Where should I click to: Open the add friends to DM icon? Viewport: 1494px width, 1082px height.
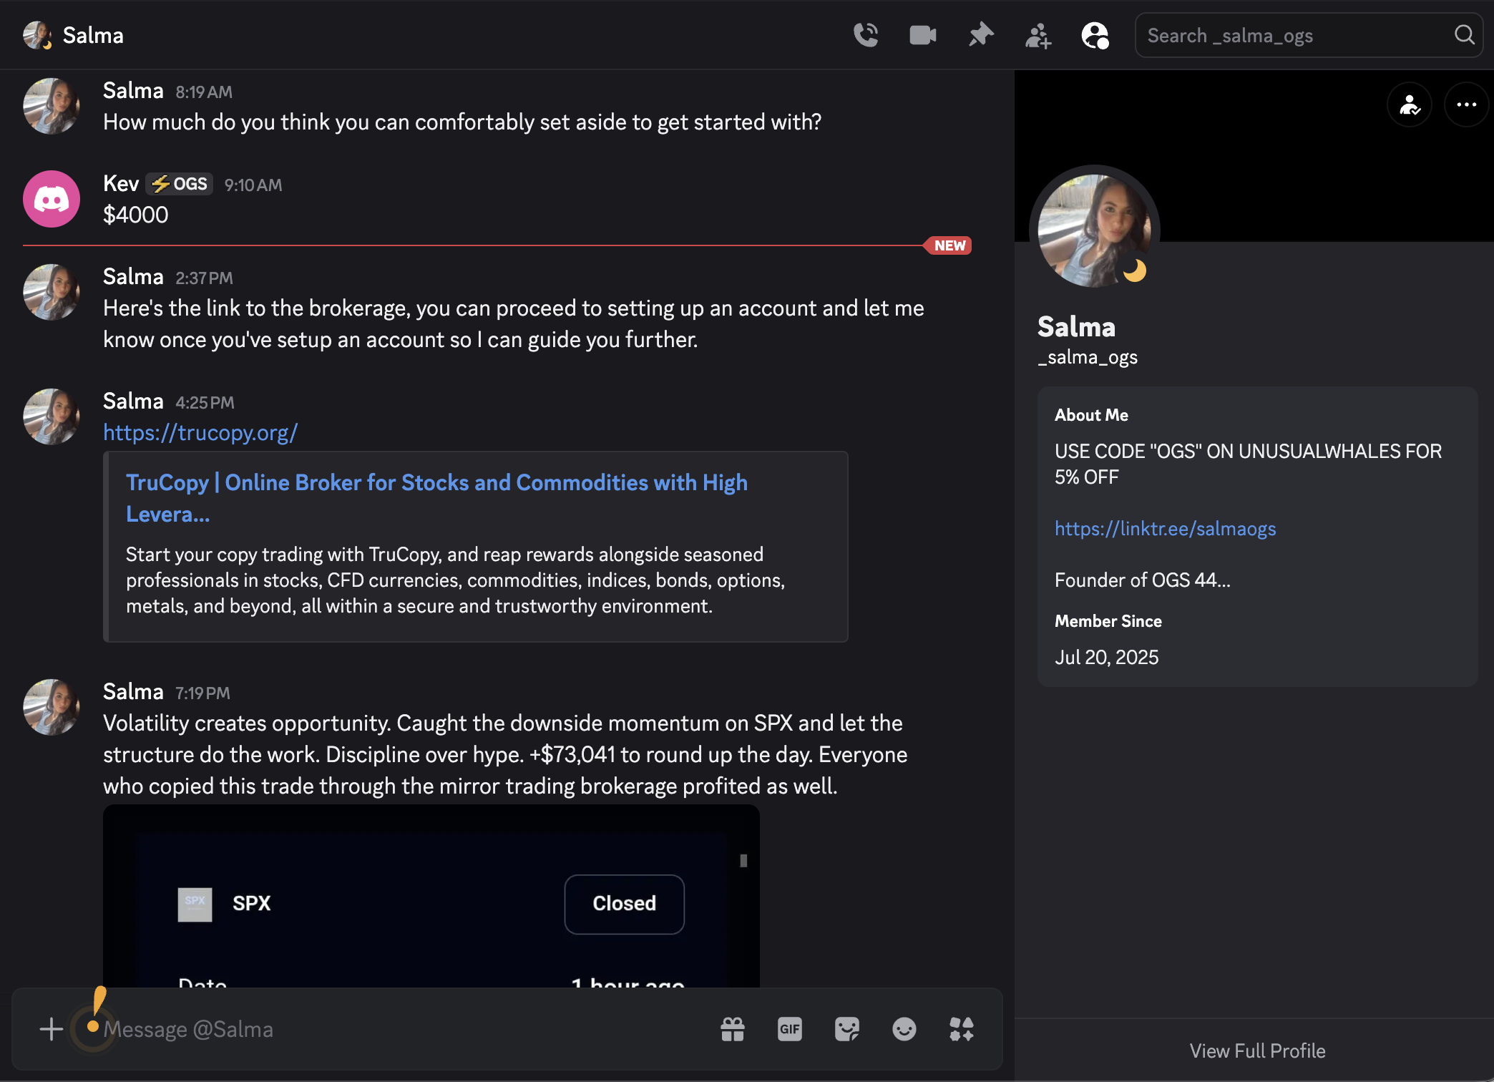coord(1037,34)
